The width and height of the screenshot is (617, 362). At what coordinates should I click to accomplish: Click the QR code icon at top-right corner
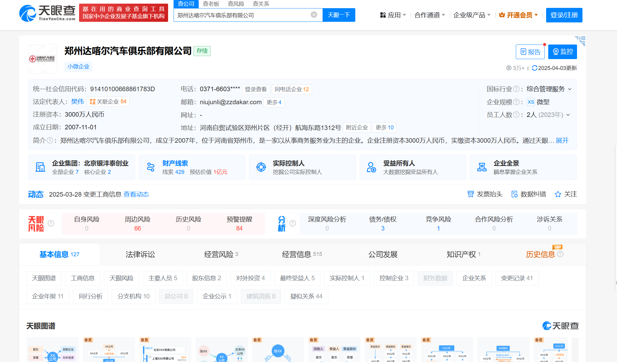tap(580, 41)
